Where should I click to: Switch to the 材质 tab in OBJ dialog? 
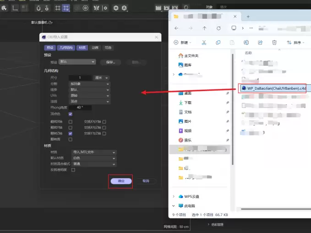82,48
